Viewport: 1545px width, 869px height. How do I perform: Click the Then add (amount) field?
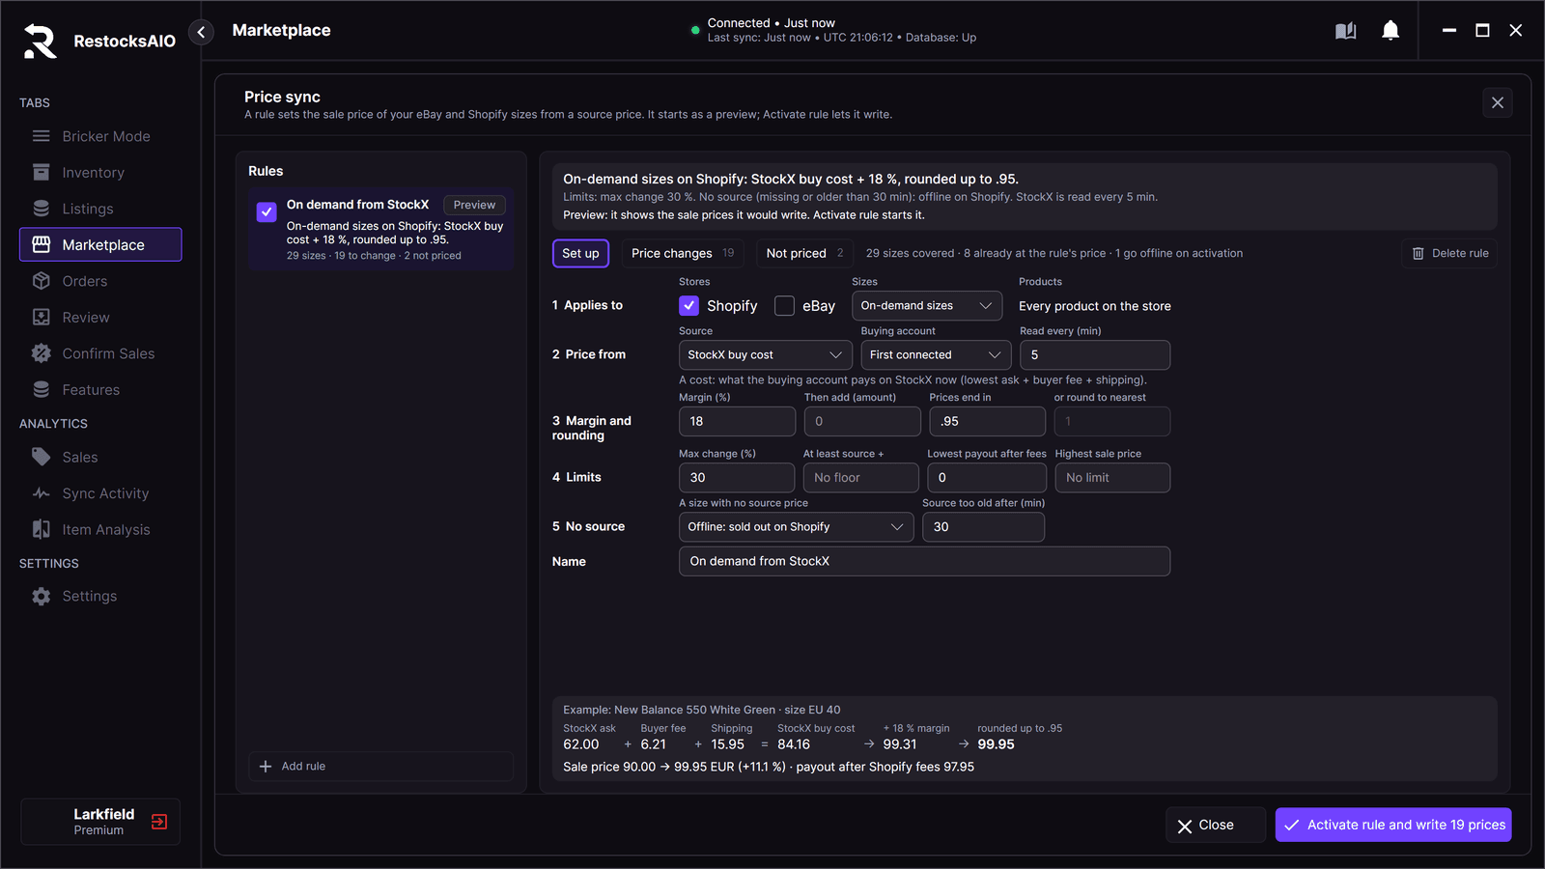[x=862, y=422]
